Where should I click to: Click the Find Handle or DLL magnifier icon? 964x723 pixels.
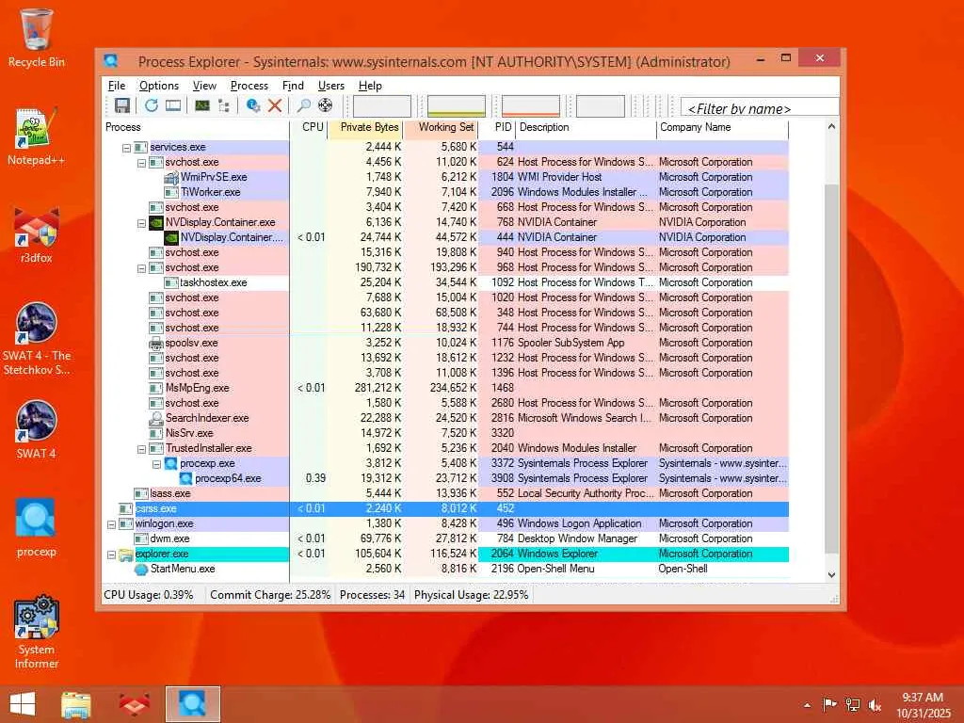[x=303, y=105]
